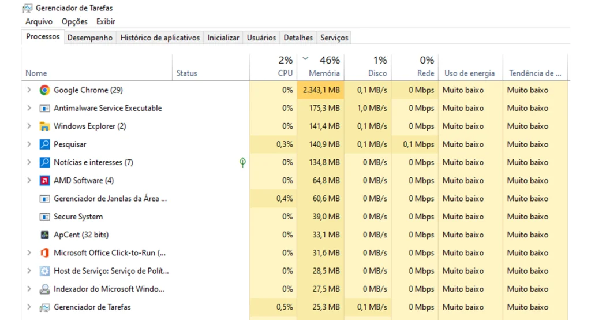Click the Google Chrome icon
Screen dimensions: 591x320
tap(44, 90)
